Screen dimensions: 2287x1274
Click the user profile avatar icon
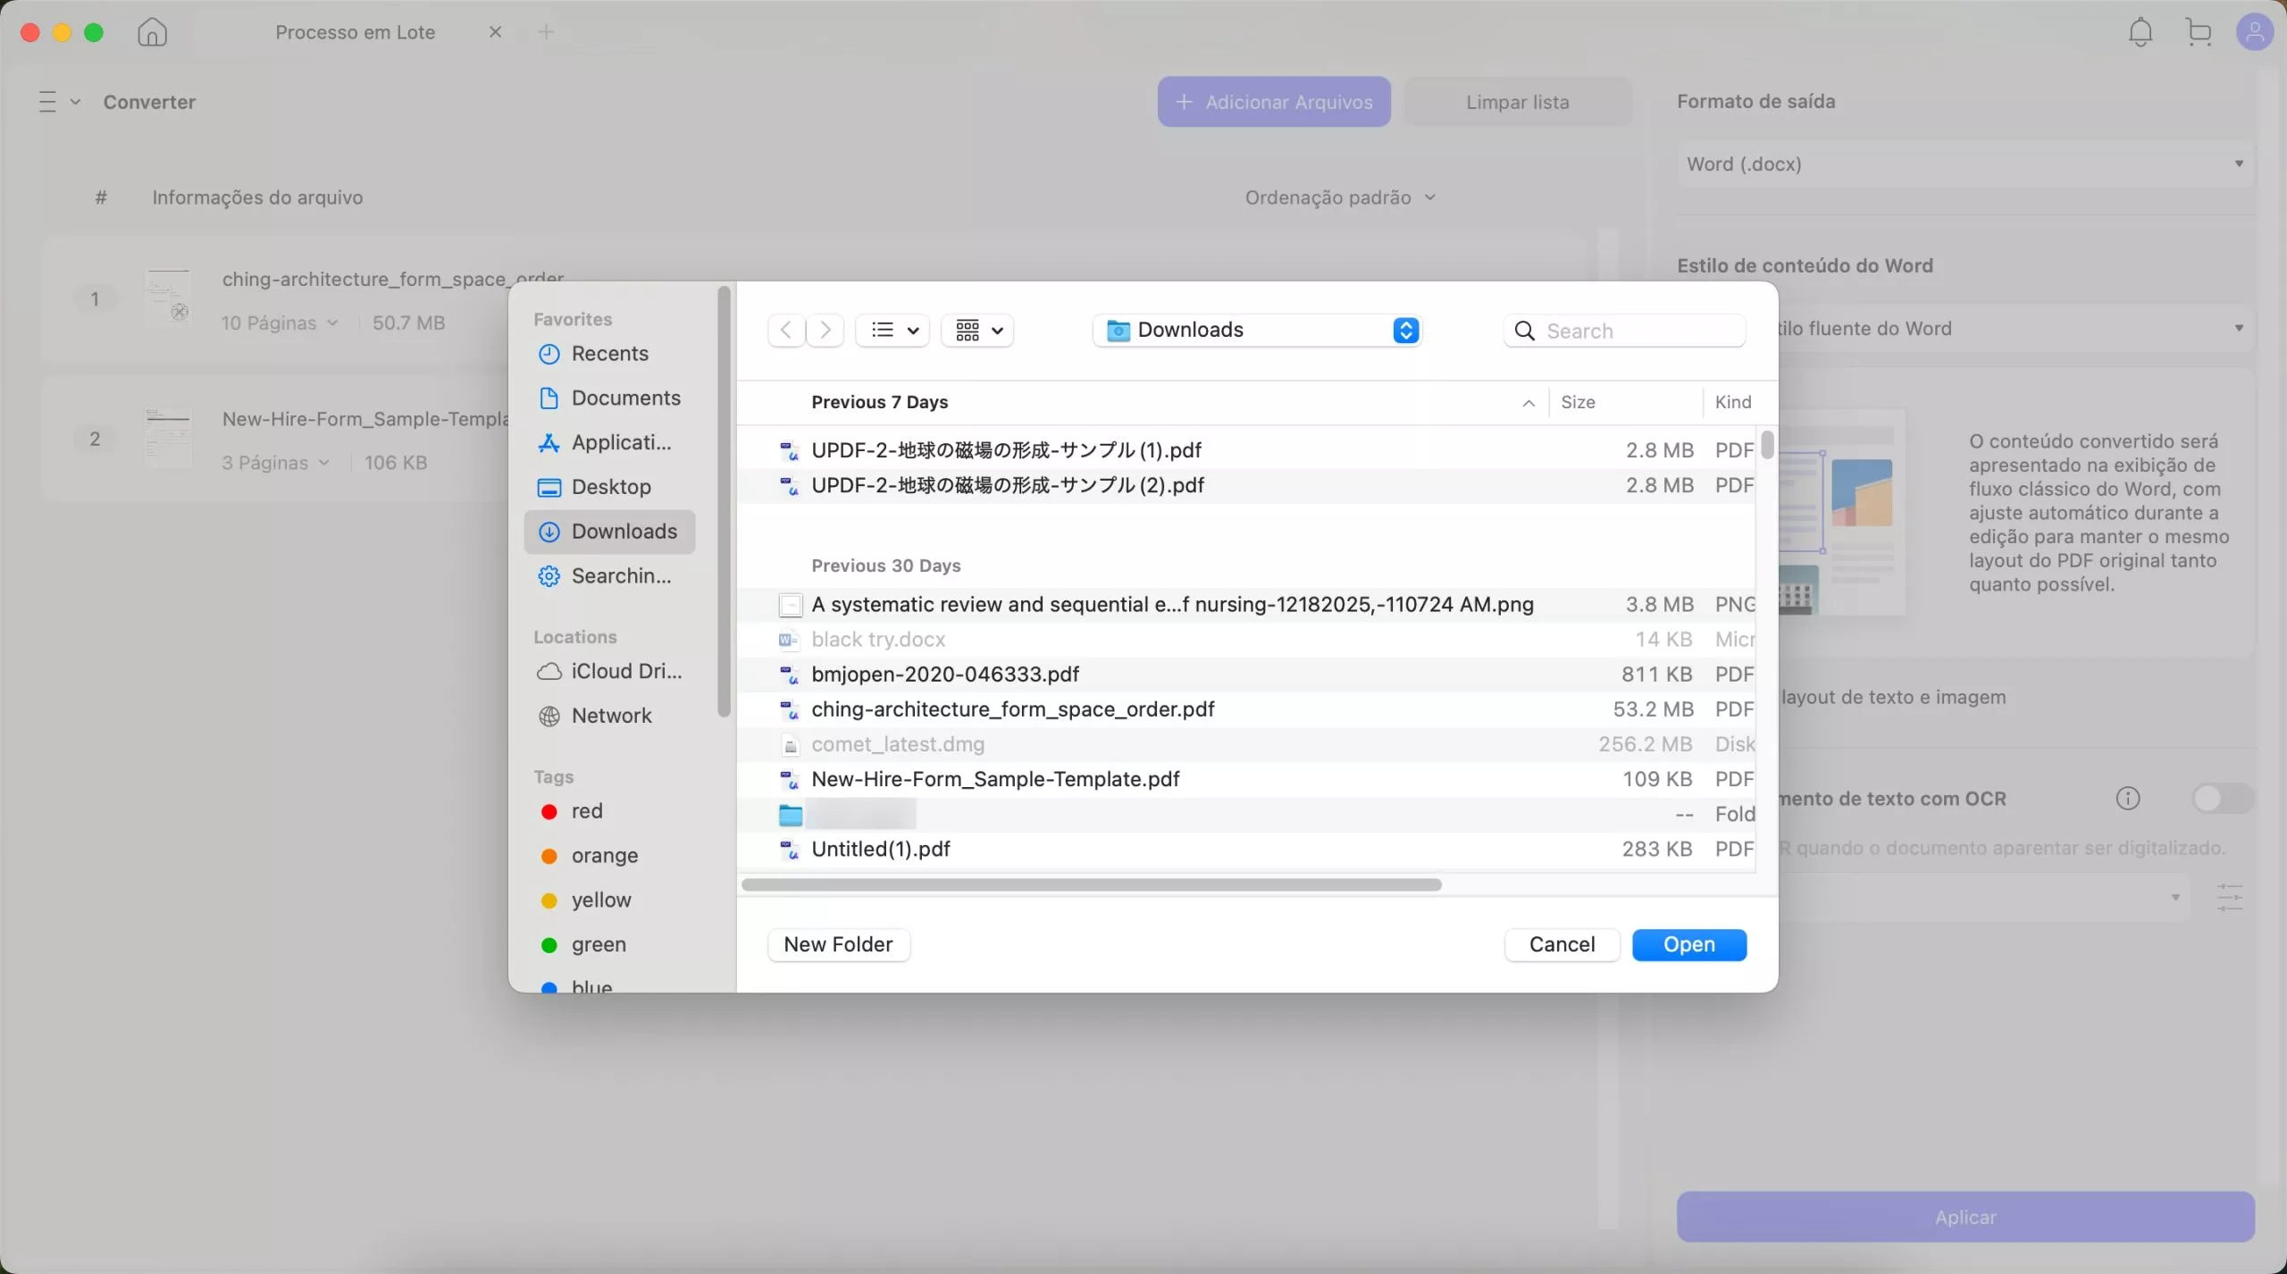point(2253,33)
